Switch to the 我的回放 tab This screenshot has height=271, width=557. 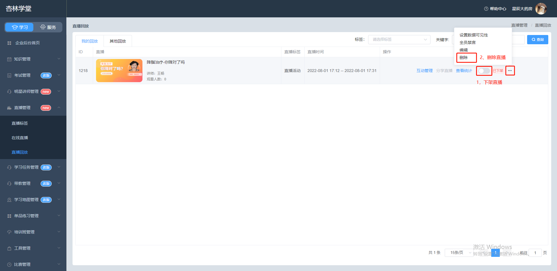coord(90,41)
